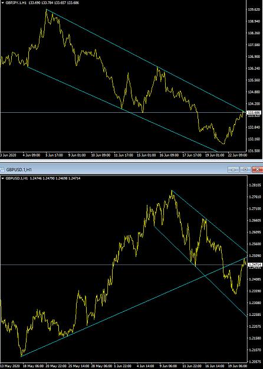Click the 137.580 price axis label
This screenshot has height=369, width=263.
point(253,45)
